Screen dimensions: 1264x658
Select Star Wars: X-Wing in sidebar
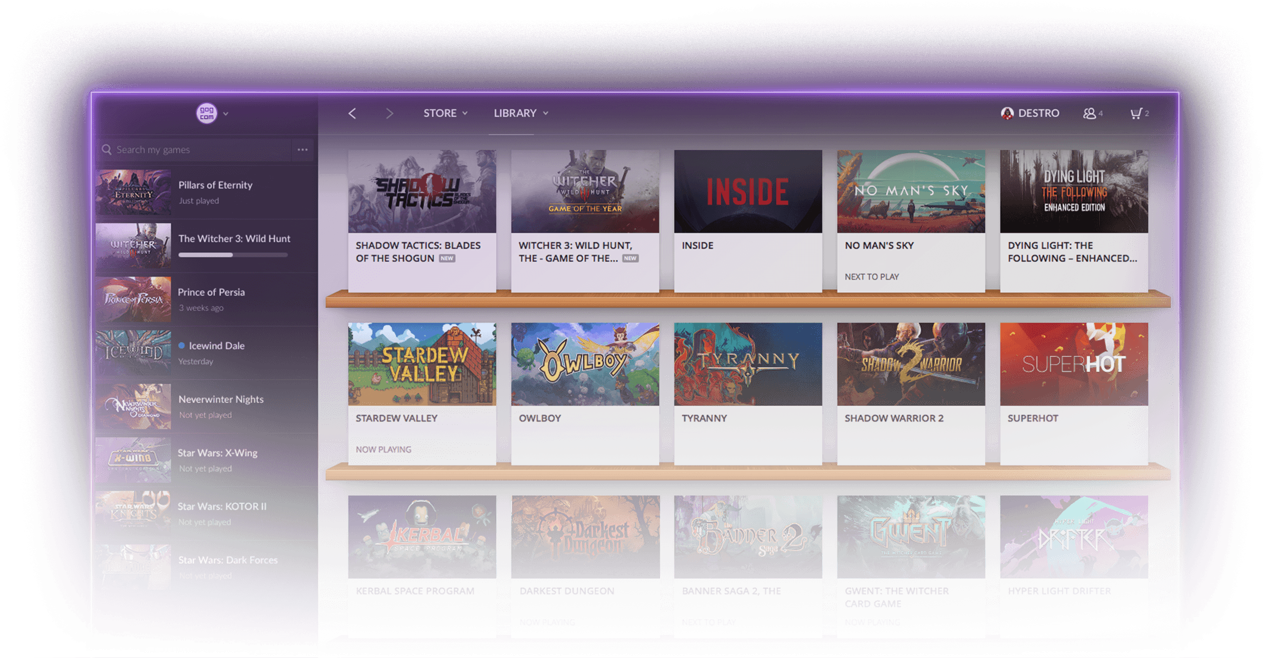(207, 460)
